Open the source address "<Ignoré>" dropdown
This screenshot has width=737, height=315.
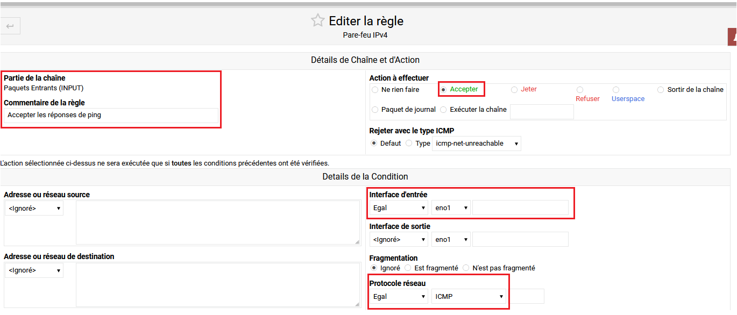tap(34, 207)
